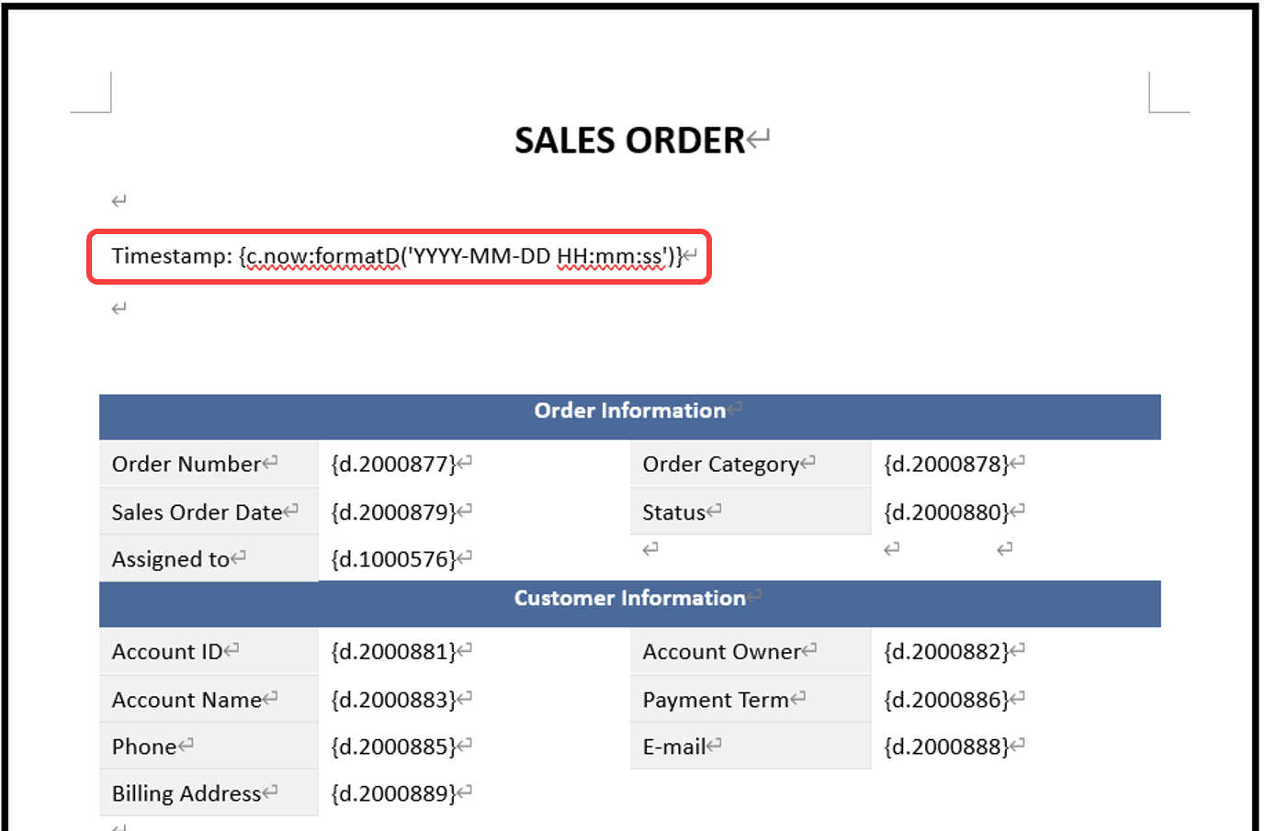
Task: Click the {d.2000883} account name placeholder
Action: pos(393,700)
